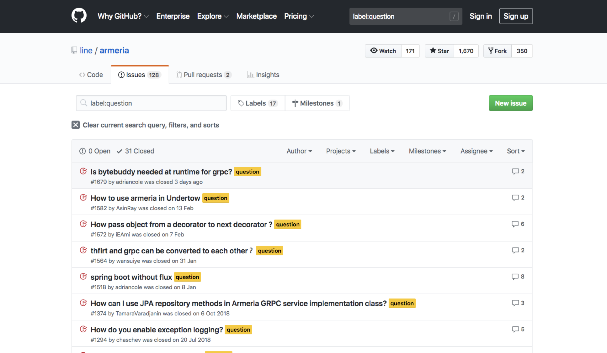This screenshot has height=353, width=607.
Task: Click the Sign up button
Action: [516, 16]
